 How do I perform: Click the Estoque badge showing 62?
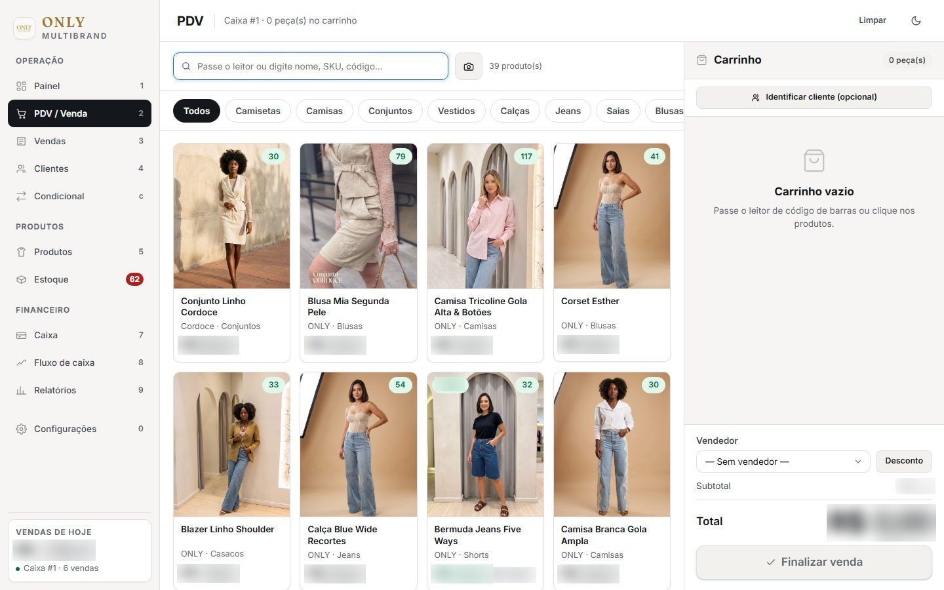click(x=134, y=279)
